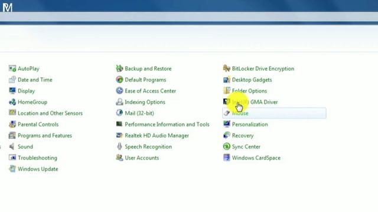Open Backup and Restore link
The image size is (378, 212).
pos(148,69)
